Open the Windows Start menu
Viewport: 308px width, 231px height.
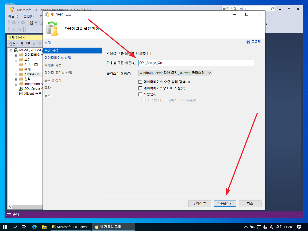pos(5,227)
